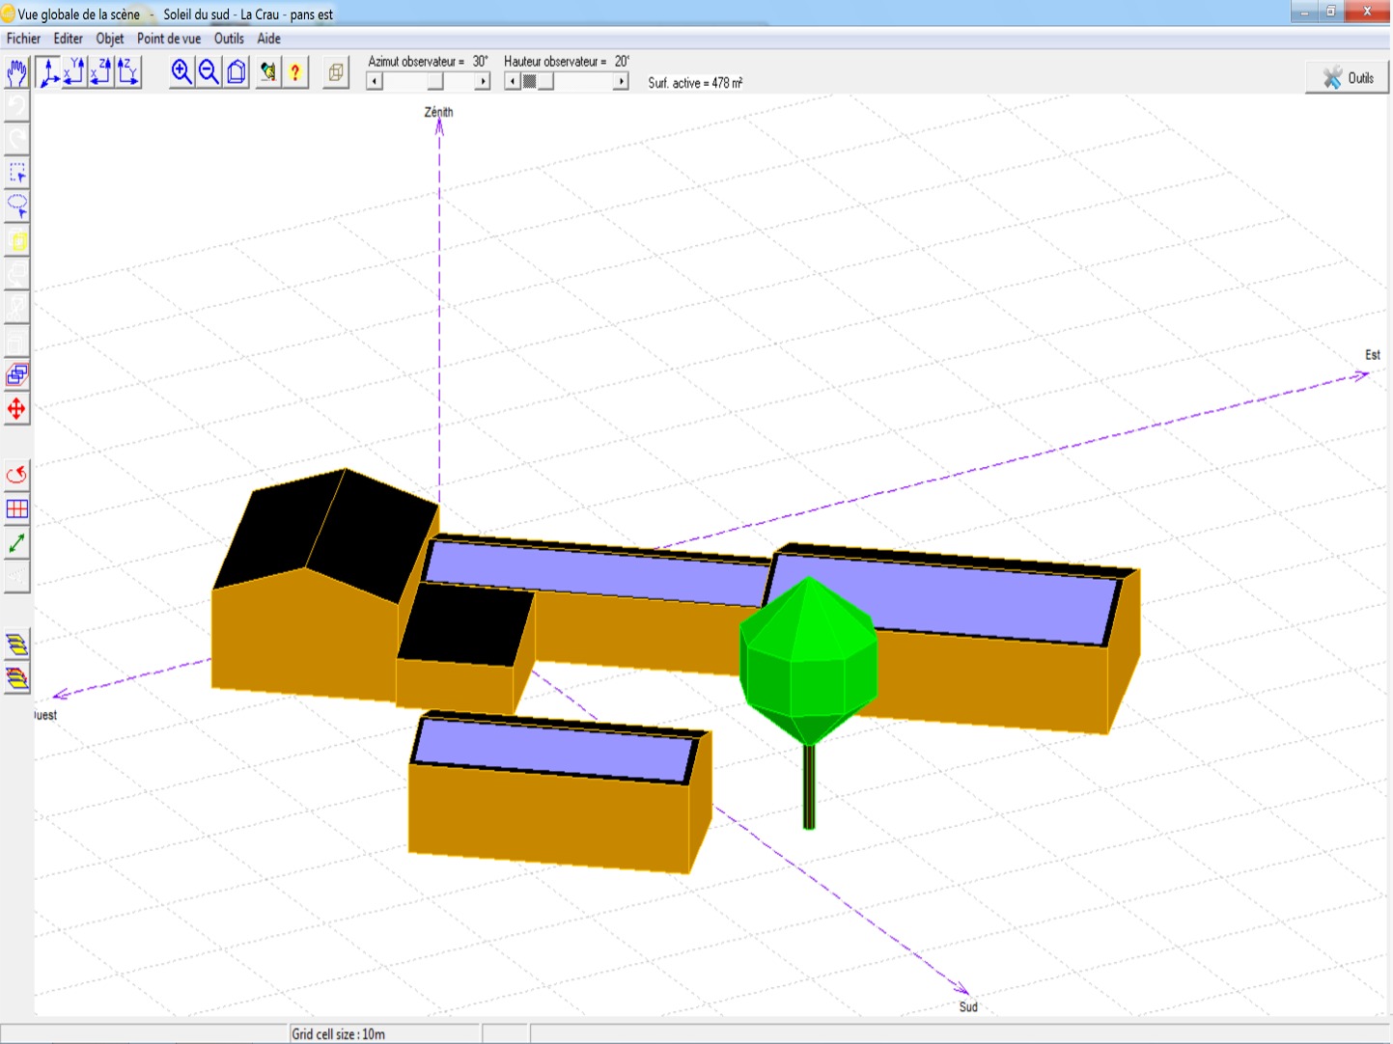
Task: Open the Point de vue menu
Action: pyautogui.click(x=169, y=39)
